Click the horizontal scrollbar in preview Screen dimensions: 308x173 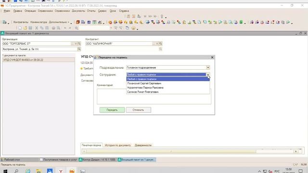click(171, 151)
